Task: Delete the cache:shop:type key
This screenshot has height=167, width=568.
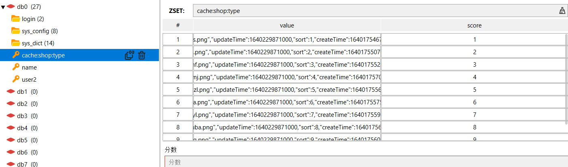Action: (x=141, y=55)
